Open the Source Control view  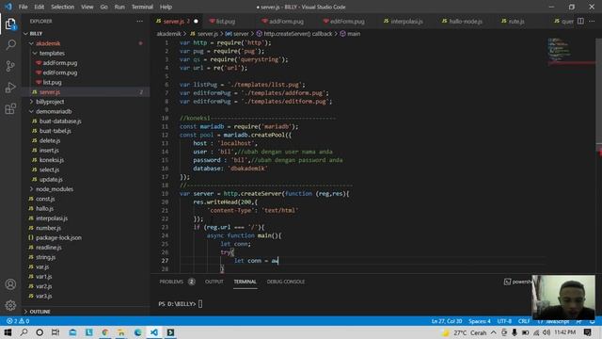pos(10,66)
